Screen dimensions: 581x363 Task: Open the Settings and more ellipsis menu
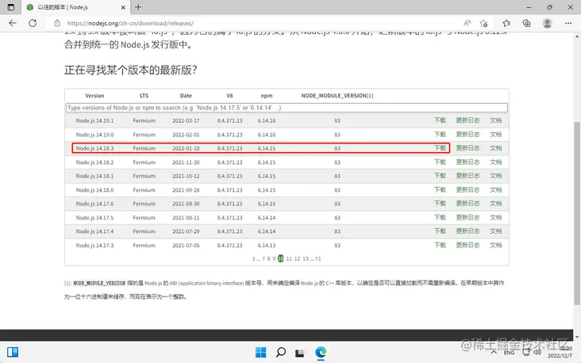point(568,23)
